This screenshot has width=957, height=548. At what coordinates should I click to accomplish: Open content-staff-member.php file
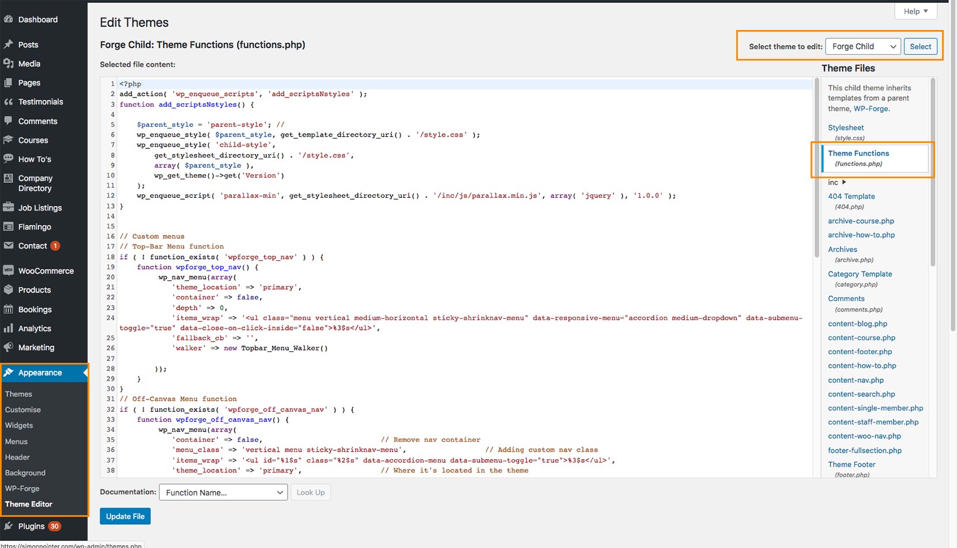pyautogui.click(x=873, y=422)
